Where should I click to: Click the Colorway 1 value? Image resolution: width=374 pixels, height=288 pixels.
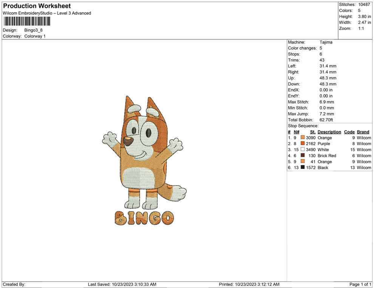pos(35,36)
